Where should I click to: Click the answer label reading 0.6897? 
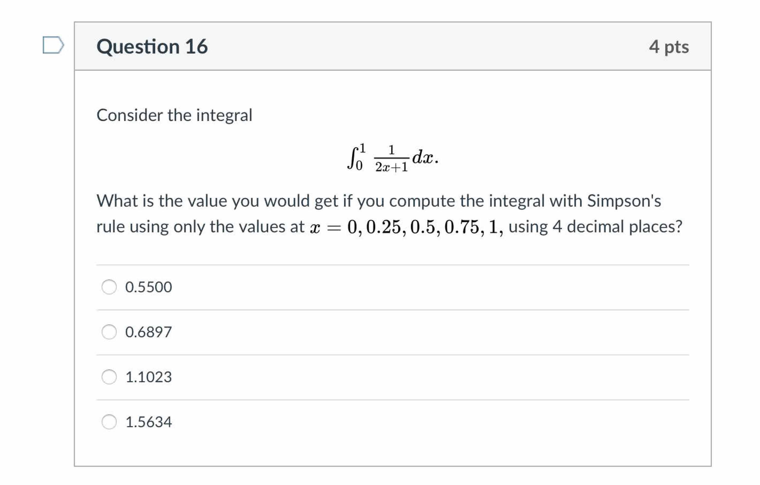148,332
